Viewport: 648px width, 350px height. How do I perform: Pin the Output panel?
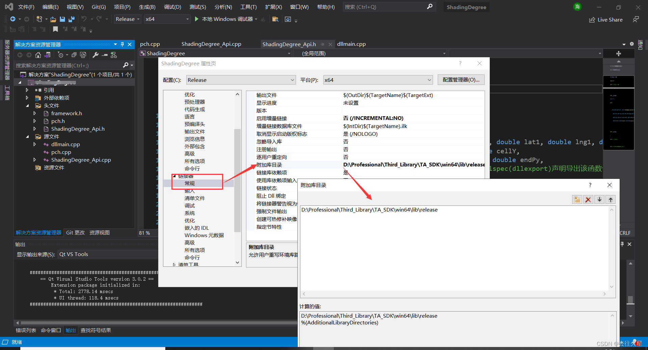click(x=622, y=244)
